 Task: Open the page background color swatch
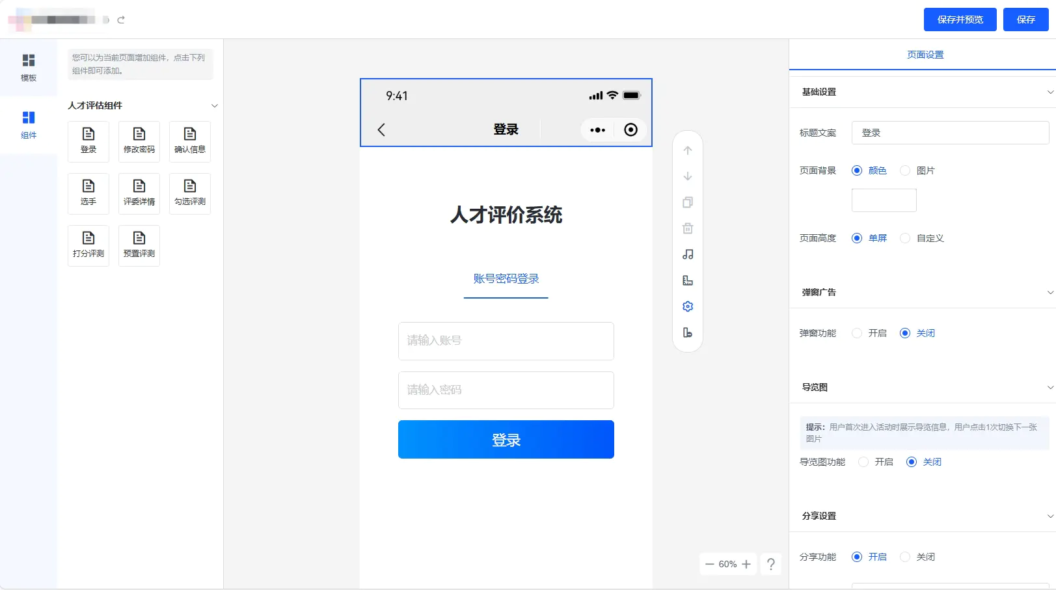pyautogui.click(x=884, y=200)
